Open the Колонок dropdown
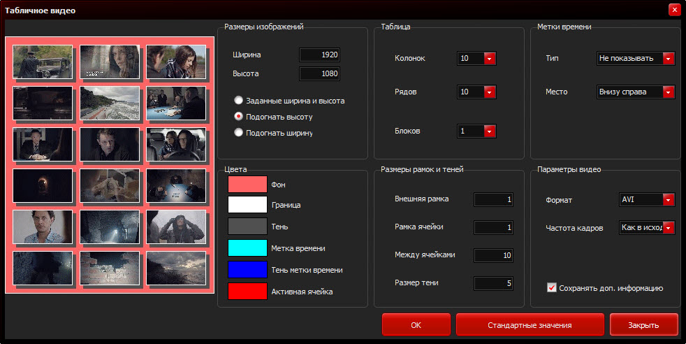This screenshot has width=686, height=344. coord(476,58)
